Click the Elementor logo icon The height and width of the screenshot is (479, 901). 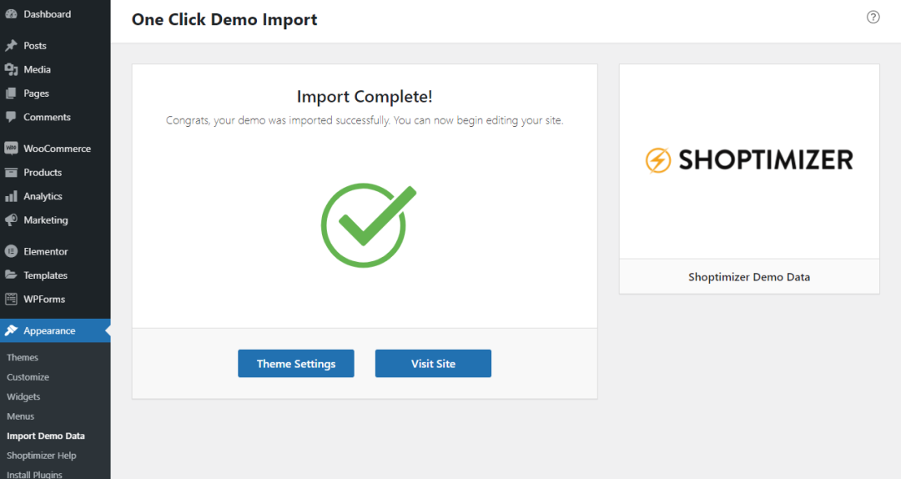pyautogui.click(x=11, y=251)
